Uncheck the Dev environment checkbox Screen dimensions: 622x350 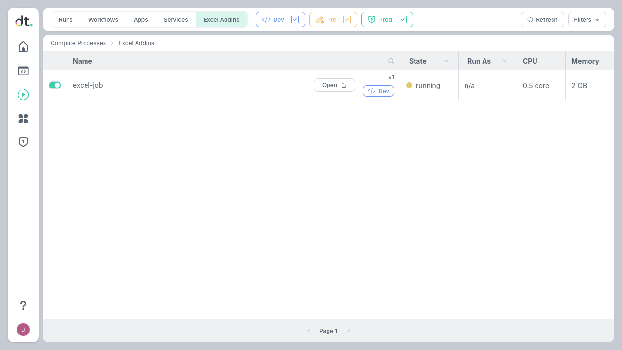pyautogui.click(x=295, y=19)
